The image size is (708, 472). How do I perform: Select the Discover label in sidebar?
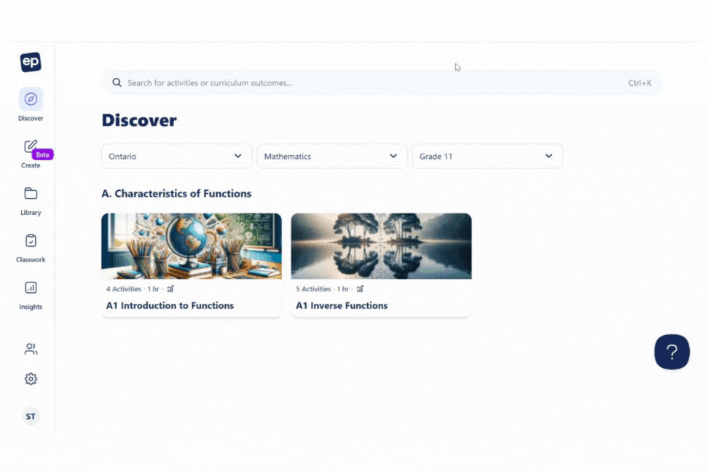31,118
